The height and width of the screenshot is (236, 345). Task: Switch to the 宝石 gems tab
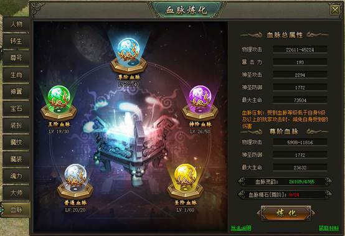point(16,108)
